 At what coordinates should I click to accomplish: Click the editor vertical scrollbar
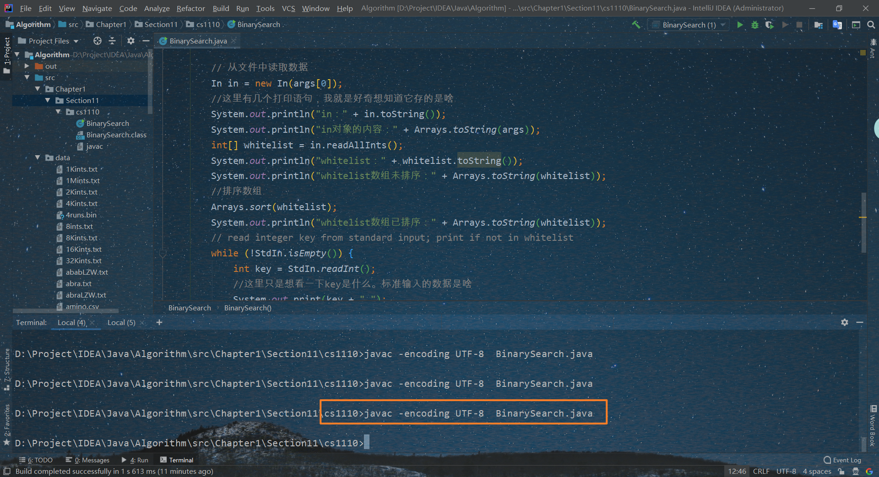[x=864, y=222]
